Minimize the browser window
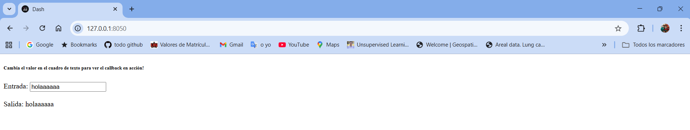 (640, 9)
